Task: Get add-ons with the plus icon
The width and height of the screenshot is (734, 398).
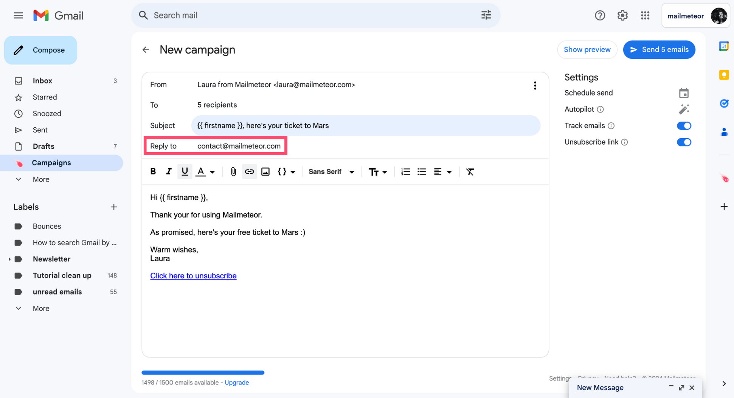Action: click(x=724, y=207)
